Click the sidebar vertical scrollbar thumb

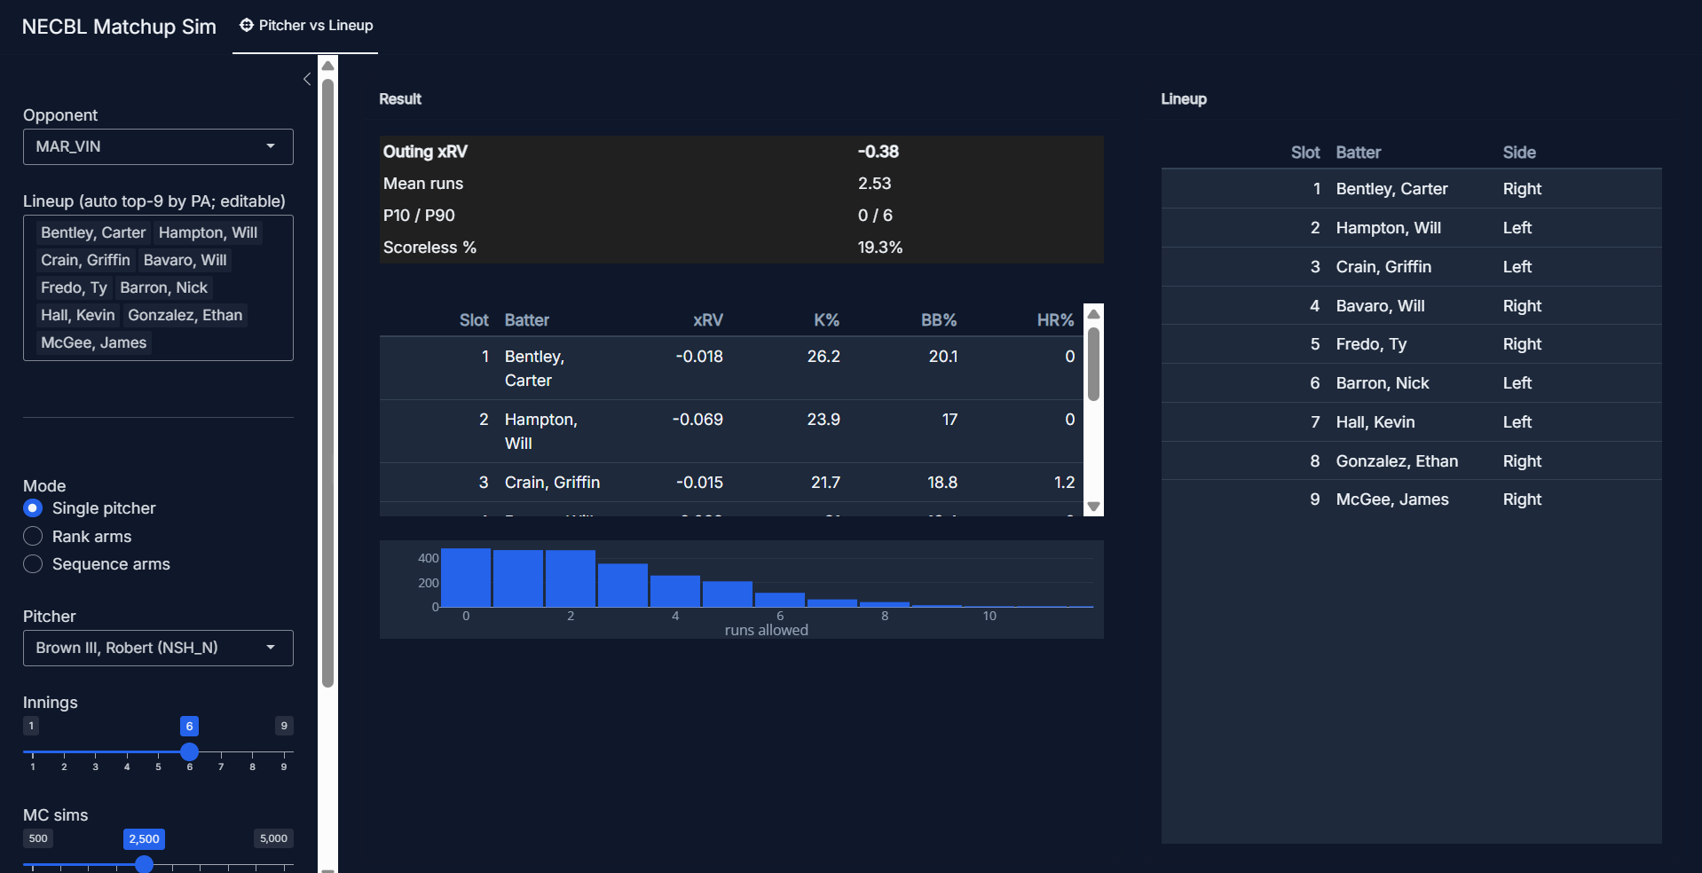point(327,382)
